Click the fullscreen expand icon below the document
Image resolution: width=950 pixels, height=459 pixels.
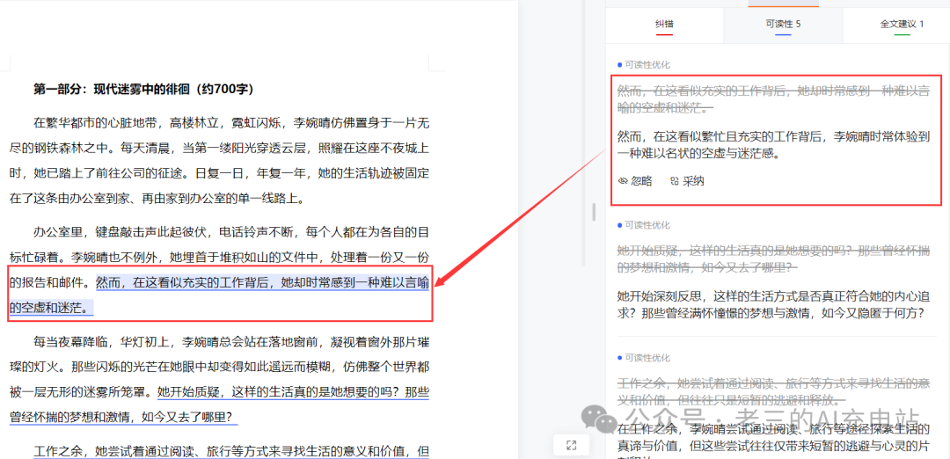pyautogui.click(x=571, y=445)
